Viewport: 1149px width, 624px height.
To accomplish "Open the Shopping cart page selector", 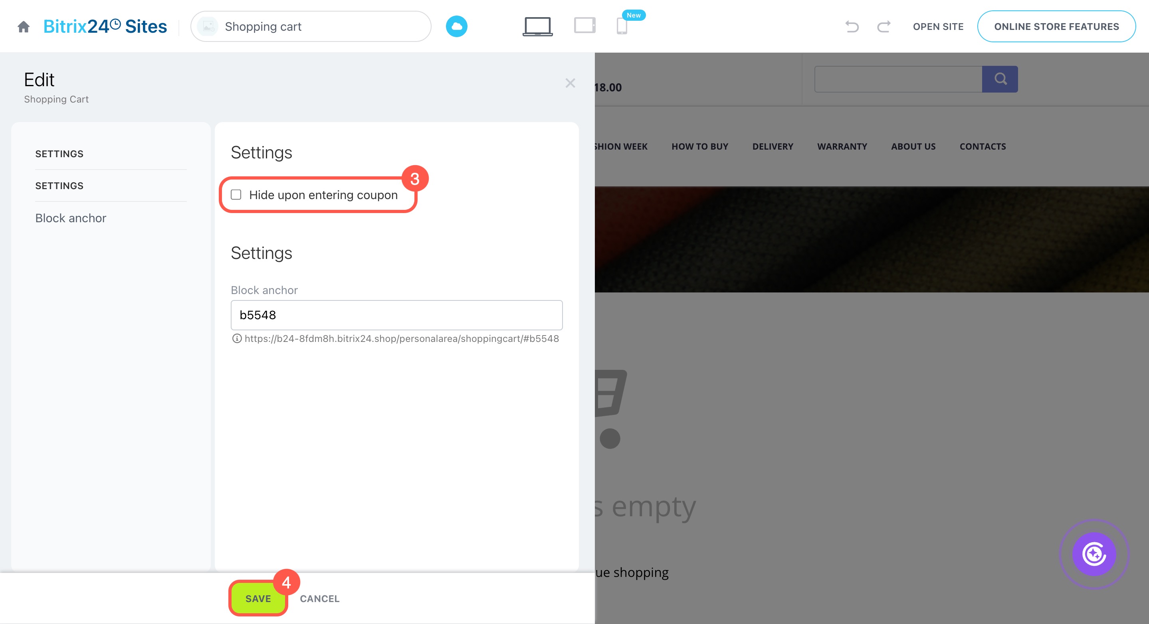I will click(x=311, y=26).
